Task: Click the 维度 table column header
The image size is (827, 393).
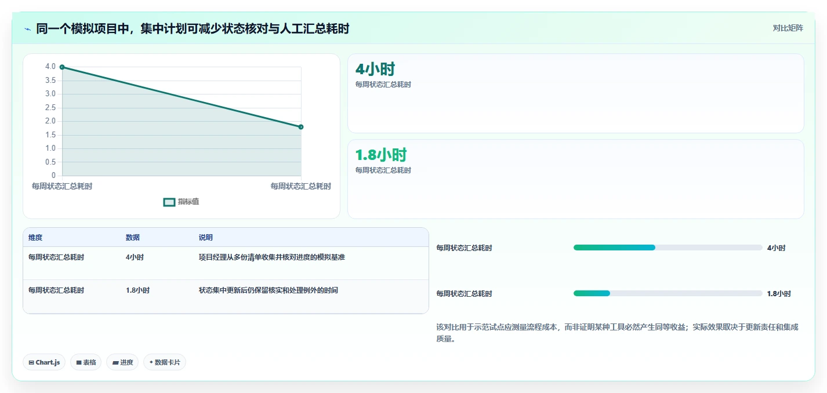Action: [35, 238]
